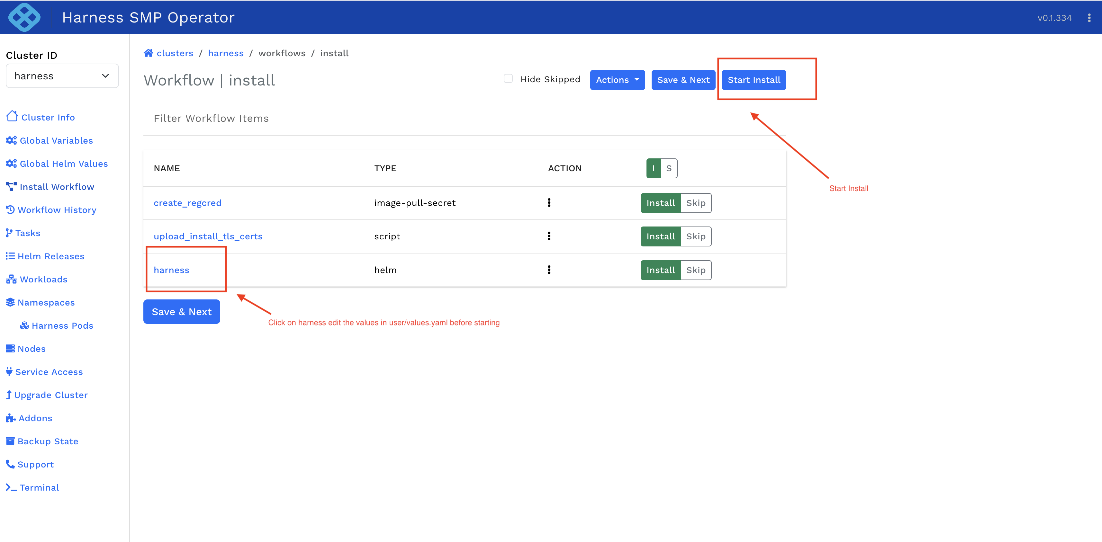This screenshot has width=1102, height=542.
Task: Click the Workflow History clock icon
Action: pos(10,209)
